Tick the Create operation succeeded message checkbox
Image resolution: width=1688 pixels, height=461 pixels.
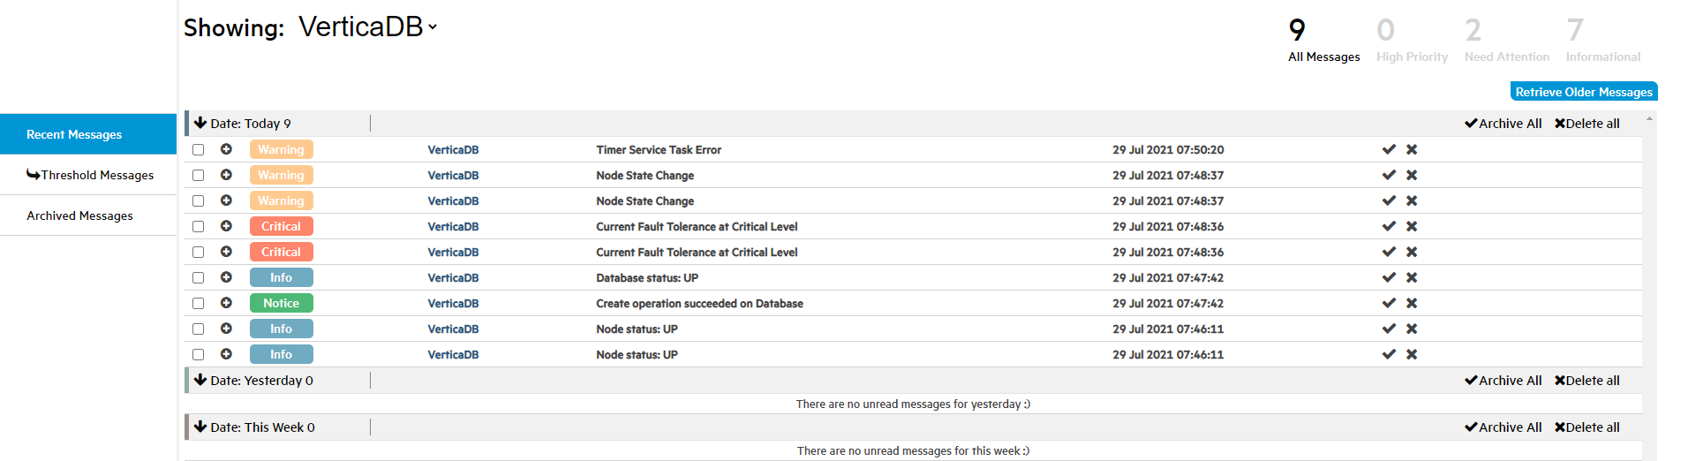click(x=199, y=304)
